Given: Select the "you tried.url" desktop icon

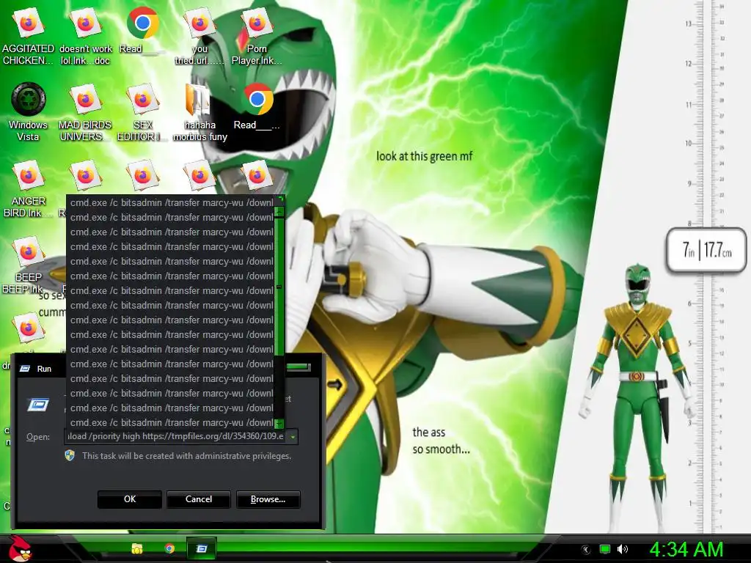Looking at the screenshot, I should click(x=199, y=37).
